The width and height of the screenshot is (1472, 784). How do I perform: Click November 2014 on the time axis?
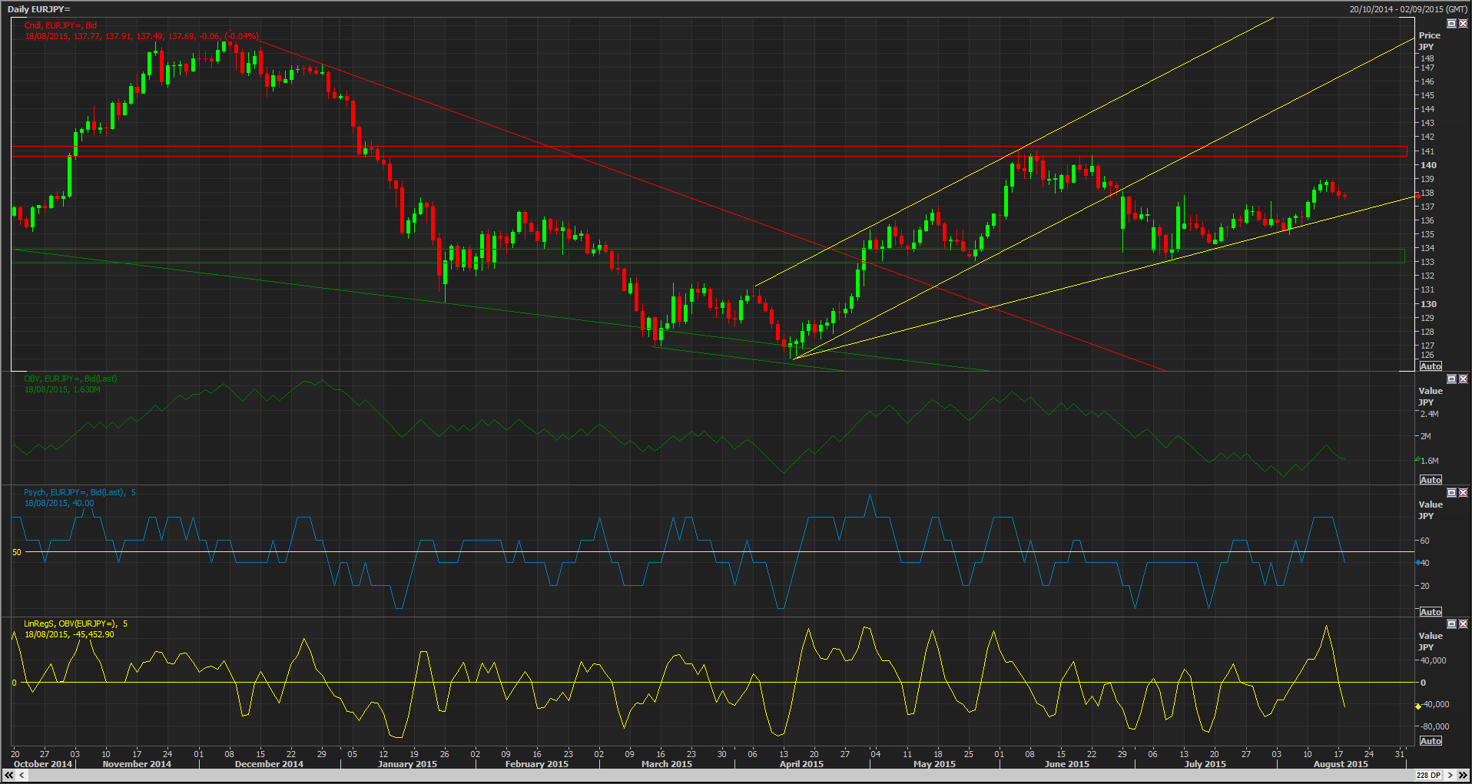(x=137, y=764)
